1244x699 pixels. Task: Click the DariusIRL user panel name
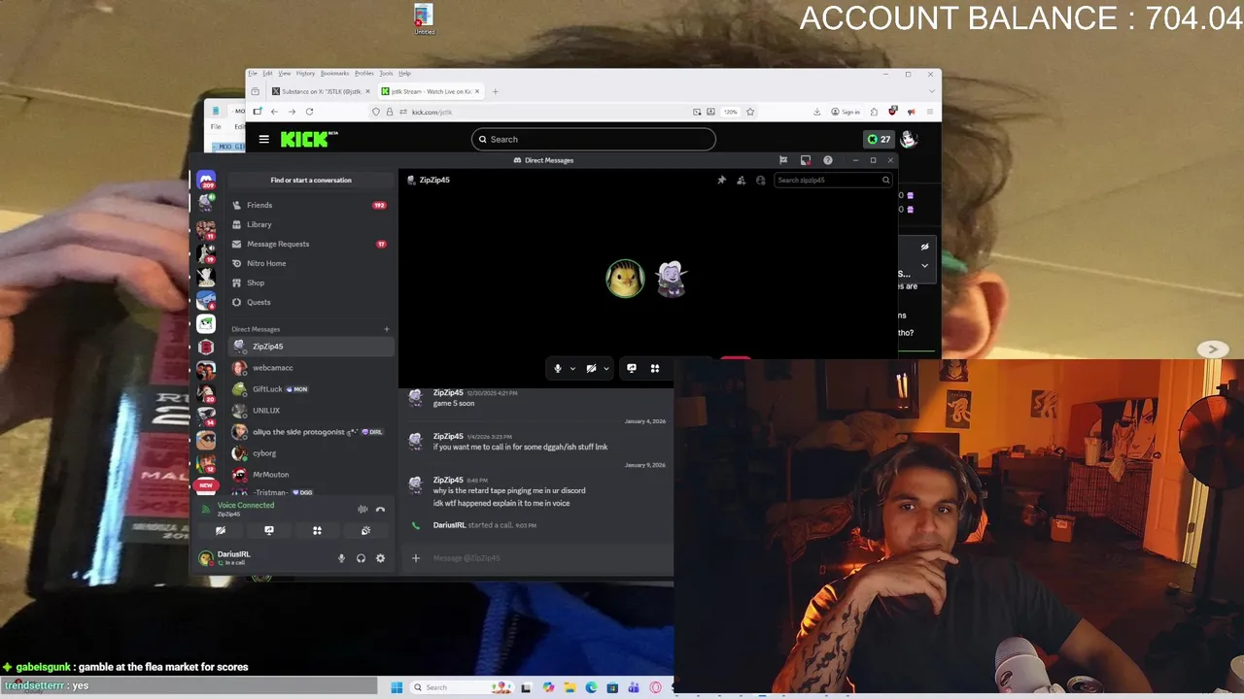(234, 554)
